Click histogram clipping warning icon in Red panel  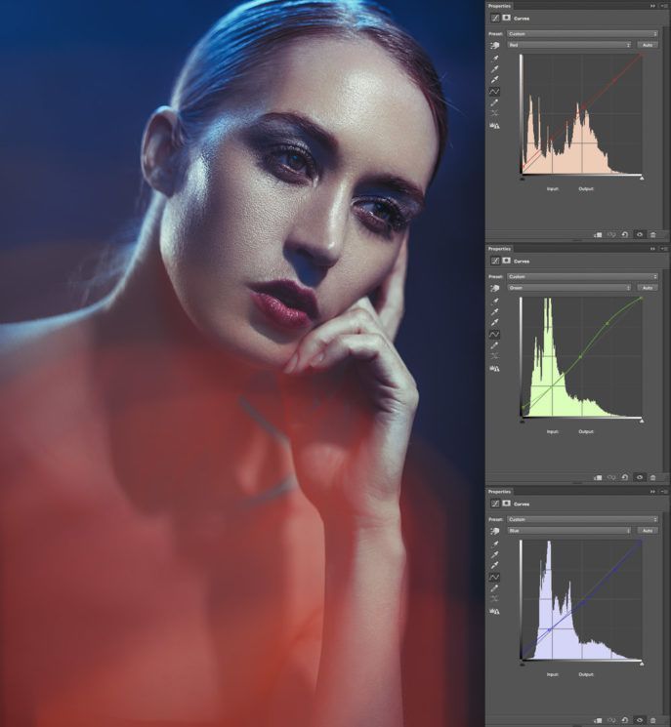pyautogui.click(x=494, y=126)
